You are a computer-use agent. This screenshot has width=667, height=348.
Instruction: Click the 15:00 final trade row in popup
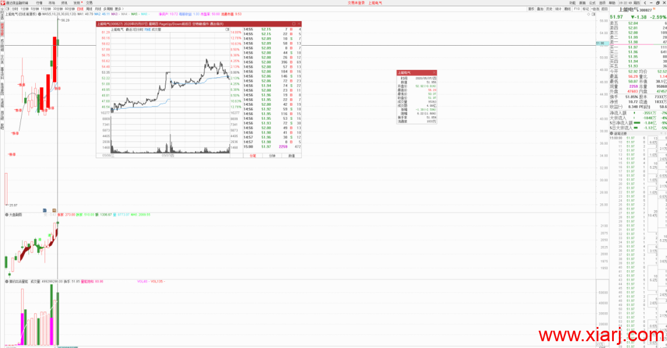(x=272, y=146)
